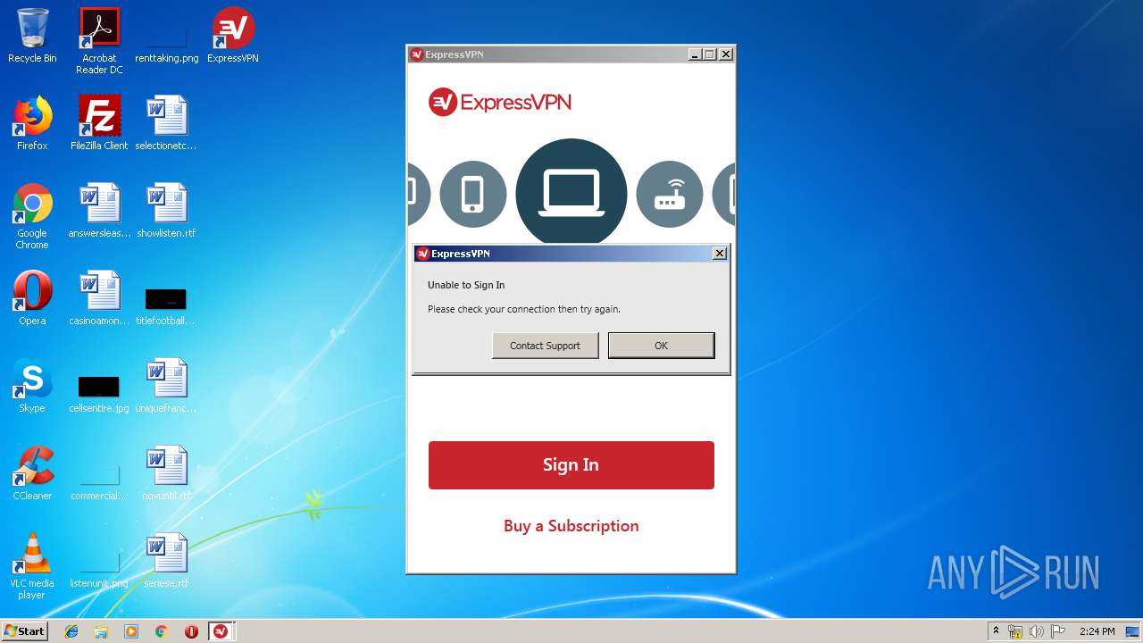Screen dimensions: 1143x643
Task: Minimize the ExpressVPN window
Action: pyautogui.click(x=695, y=54)
